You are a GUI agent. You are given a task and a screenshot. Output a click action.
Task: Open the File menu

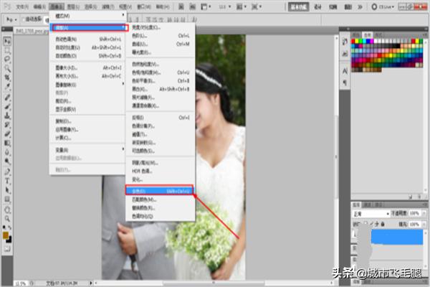(22, 6)
